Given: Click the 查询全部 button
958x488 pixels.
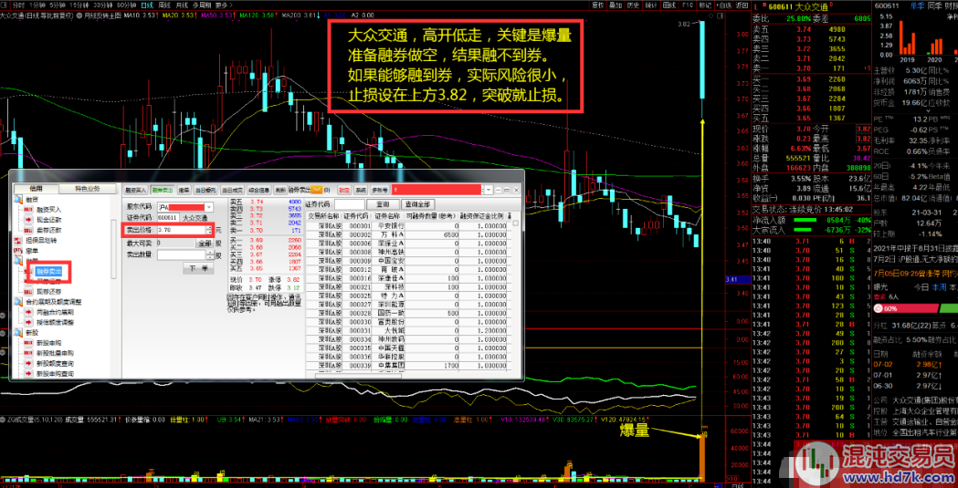Looking at the screenshot, I should click(418, 204).
